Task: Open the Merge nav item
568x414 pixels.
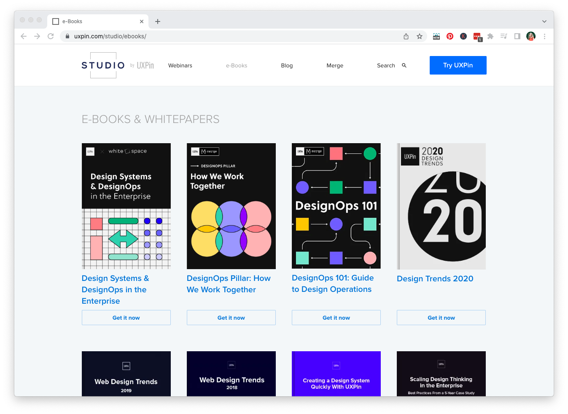Action: tap(335, 65)
